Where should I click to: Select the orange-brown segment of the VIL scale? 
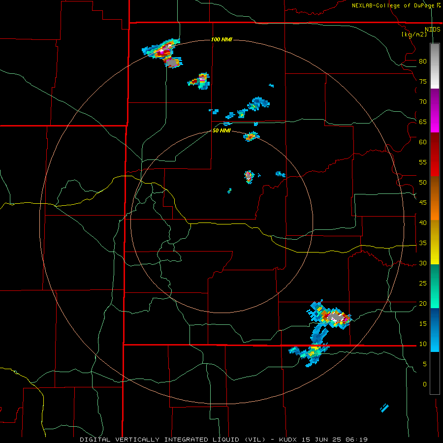(435, 198)
